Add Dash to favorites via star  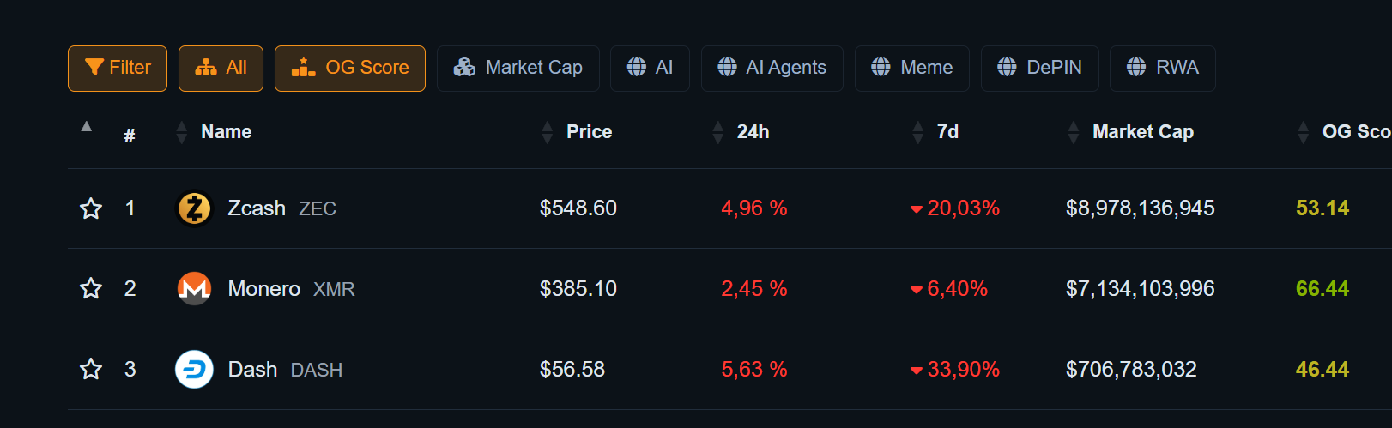pyautogui.click(x=91, y=370)
